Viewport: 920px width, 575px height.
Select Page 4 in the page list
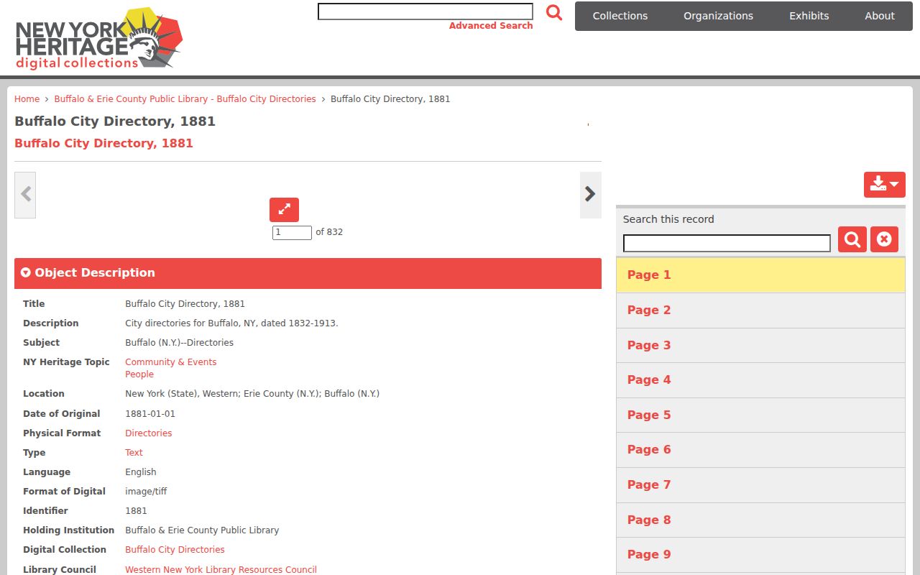(x=760, y=380)
